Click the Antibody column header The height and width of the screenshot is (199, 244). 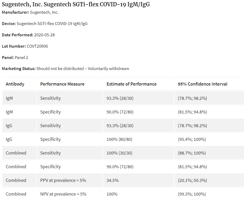pos(15,84)
